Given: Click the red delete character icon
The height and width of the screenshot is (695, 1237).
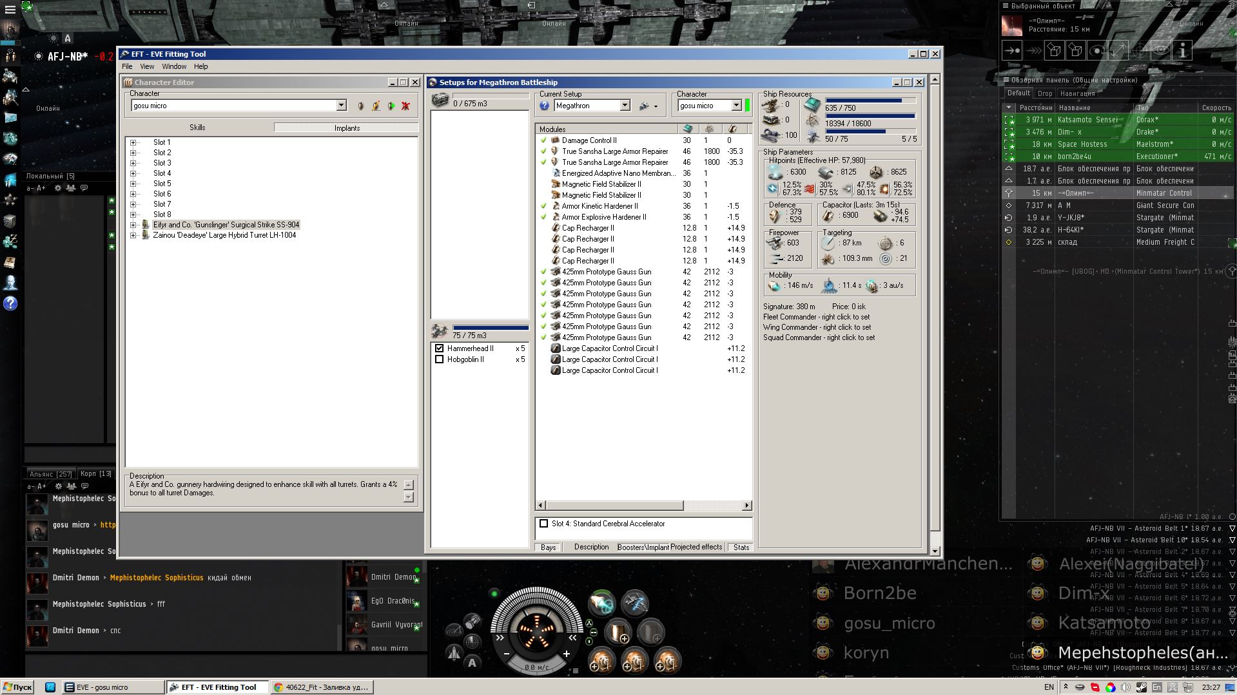Looking at the screenshot, I should (x=405, y=106).
